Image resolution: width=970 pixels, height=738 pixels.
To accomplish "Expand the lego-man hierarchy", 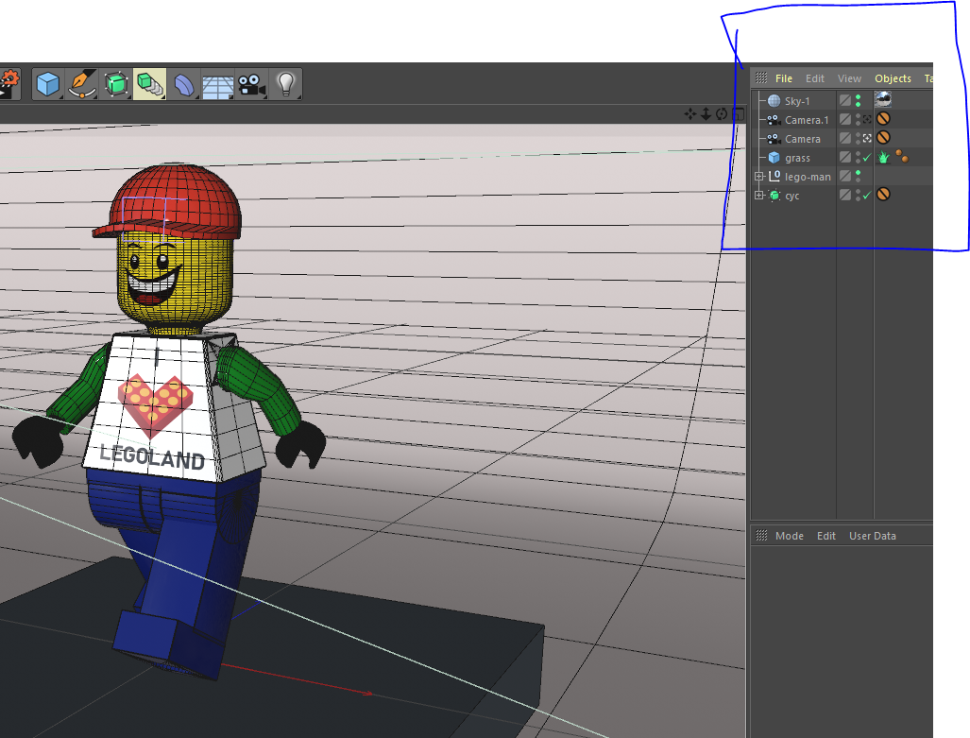I will point(758,177).
